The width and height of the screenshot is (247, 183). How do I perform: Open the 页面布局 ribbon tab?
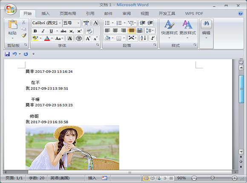(68, 14)
